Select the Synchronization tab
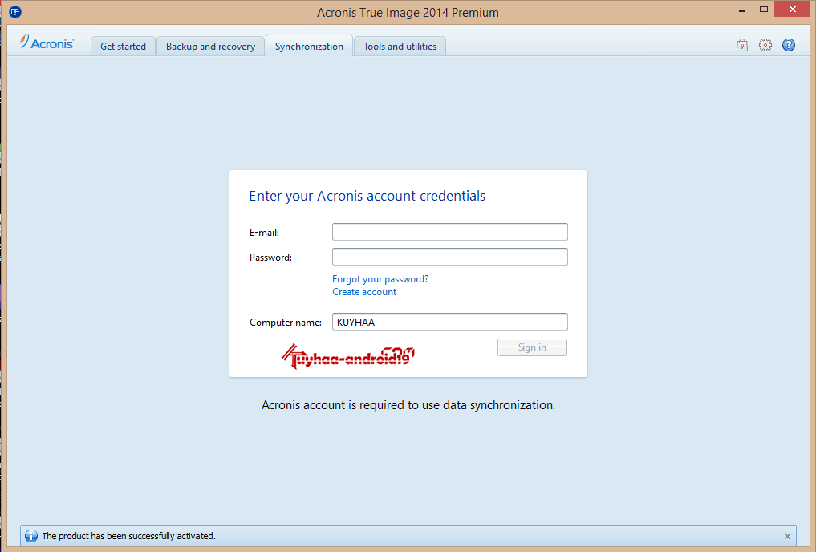Screen dimensions: 816x552 pyautogui.click(x=309, y=46)
